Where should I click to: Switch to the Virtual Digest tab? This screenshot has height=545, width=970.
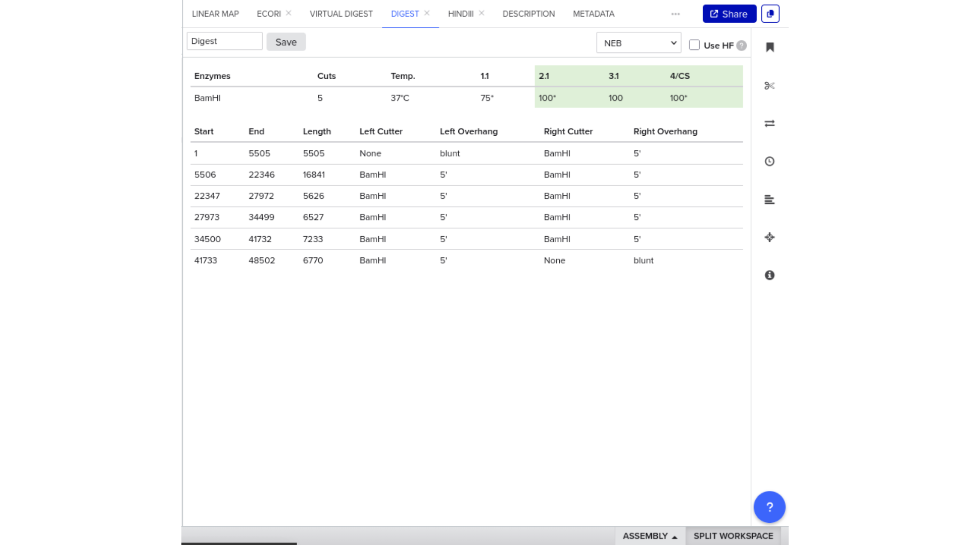[x=341, y=14]
